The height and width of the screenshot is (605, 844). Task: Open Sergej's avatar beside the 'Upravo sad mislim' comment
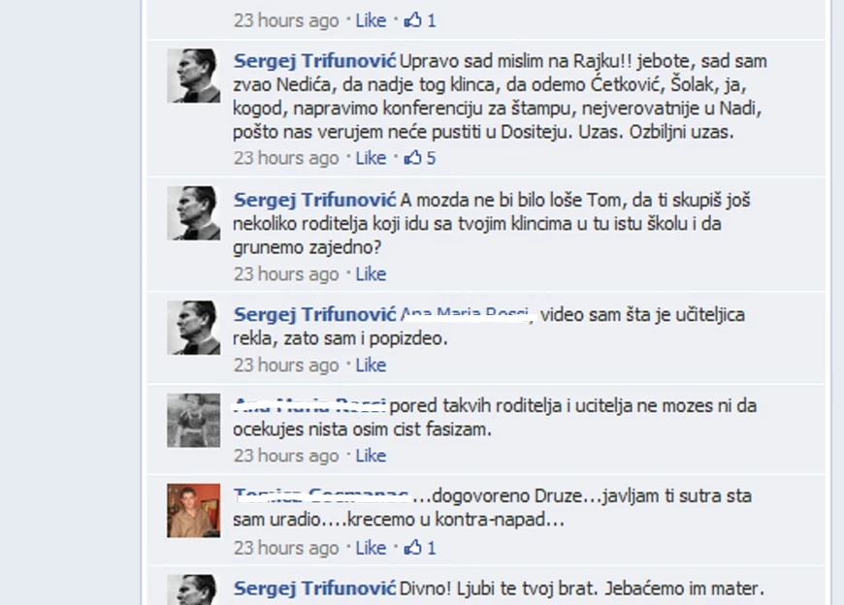click(193, 76)
